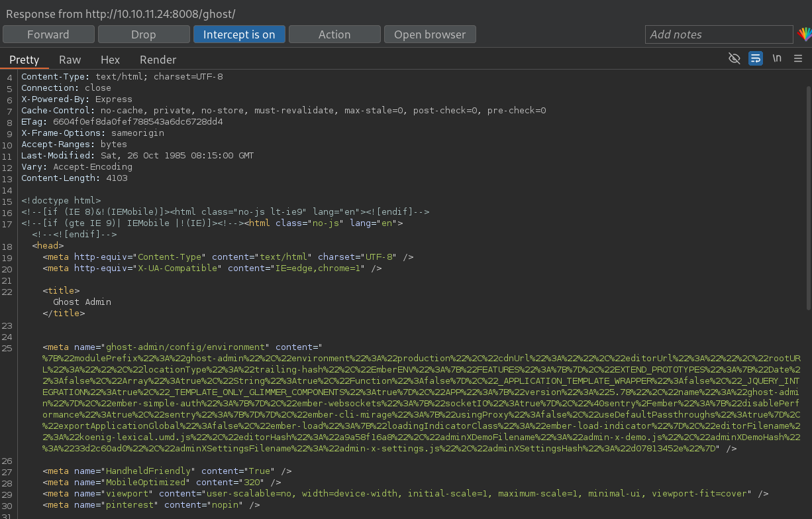Click the '<head>' tag line
This screenshot has width=812, height=519.
[x=48, y=246]
